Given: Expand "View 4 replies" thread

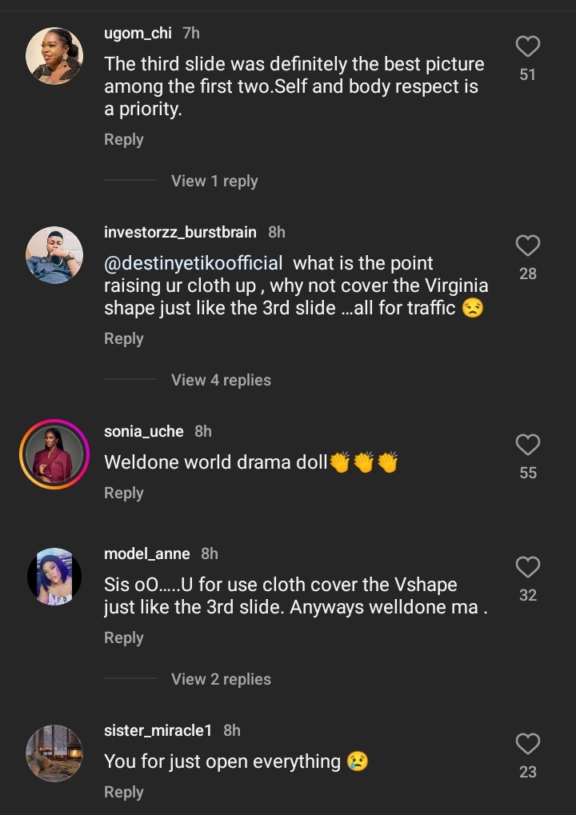Looking at the screenshot, I should (221, 381).
